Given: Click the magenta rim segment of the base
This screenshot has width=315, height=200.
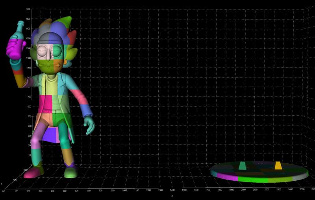Looking at the screenshot, I should pyautogui.click(x=227, y=177).
